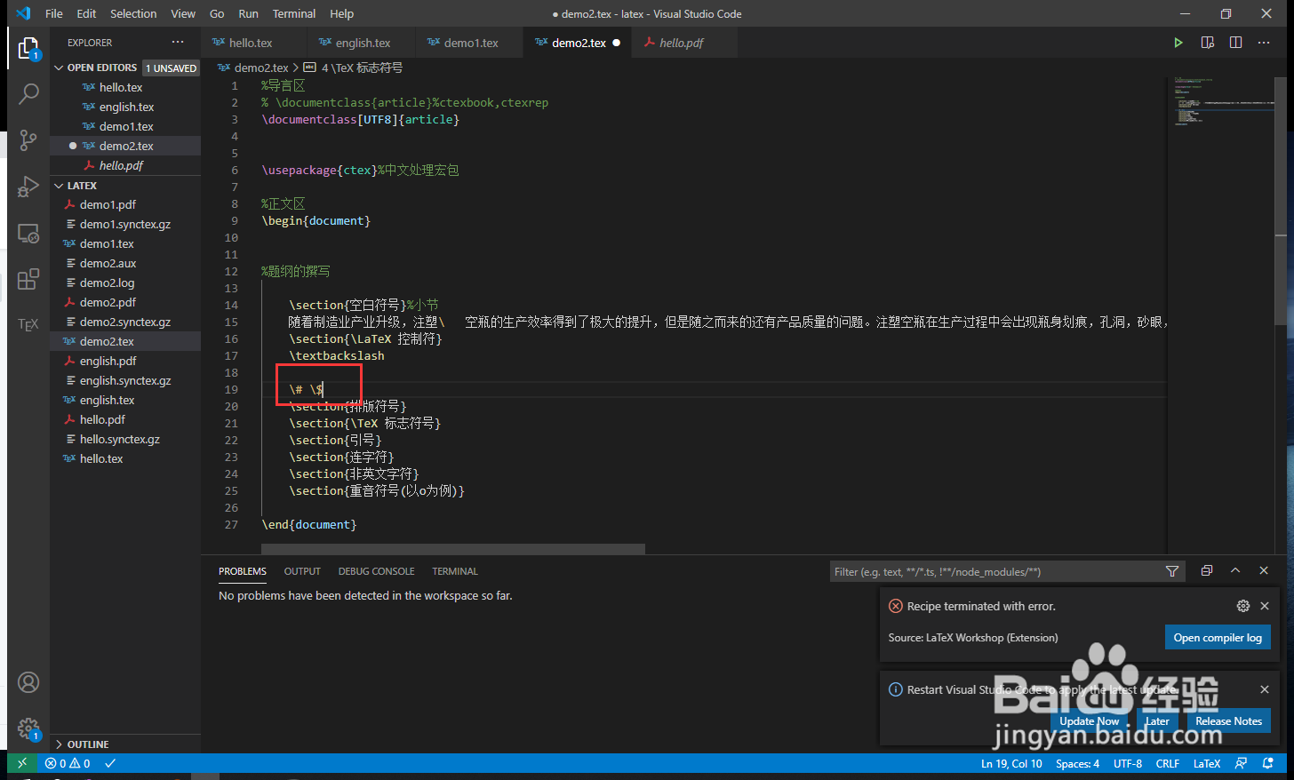Open the Edit menu
Image resolution: width=1294 pixels, height=780 pixels.
(86, 13)
